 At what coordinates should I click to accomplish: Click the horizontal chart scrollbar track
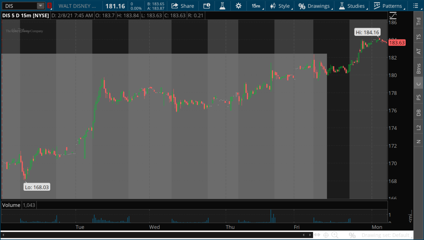(x=157, y=235)
